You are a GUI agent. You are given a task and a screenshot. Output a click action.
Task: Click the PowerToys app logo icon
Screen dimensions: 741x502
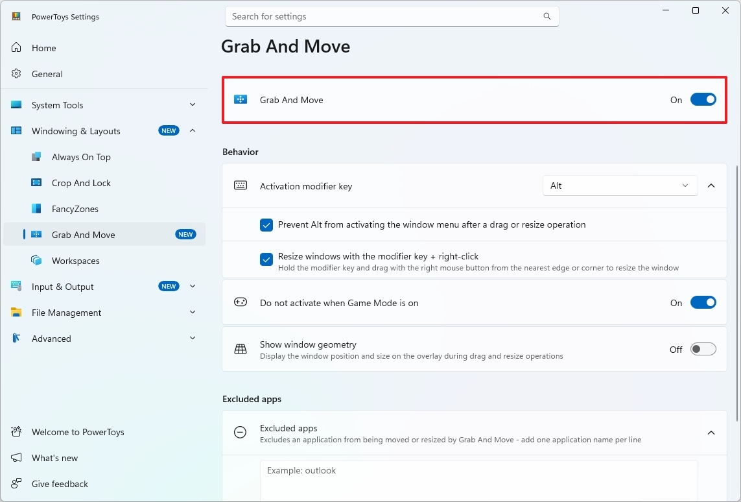[16, 17]
